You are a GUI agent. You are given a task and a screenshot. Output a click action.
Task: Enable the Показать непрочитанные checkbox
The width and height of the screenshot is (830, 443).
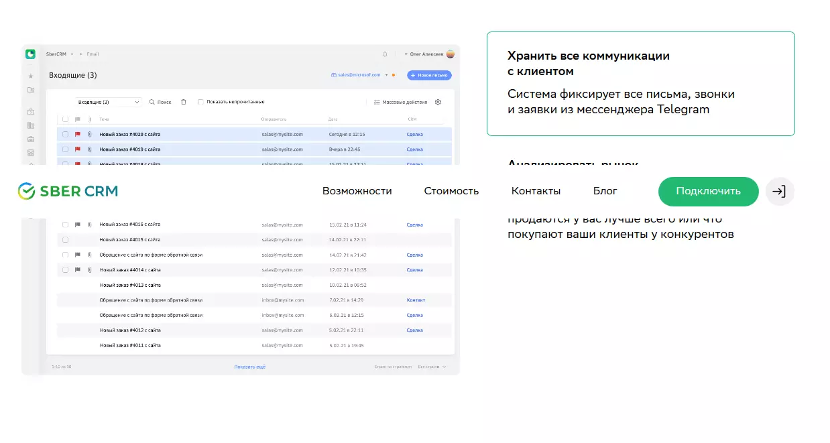(200, 102)
